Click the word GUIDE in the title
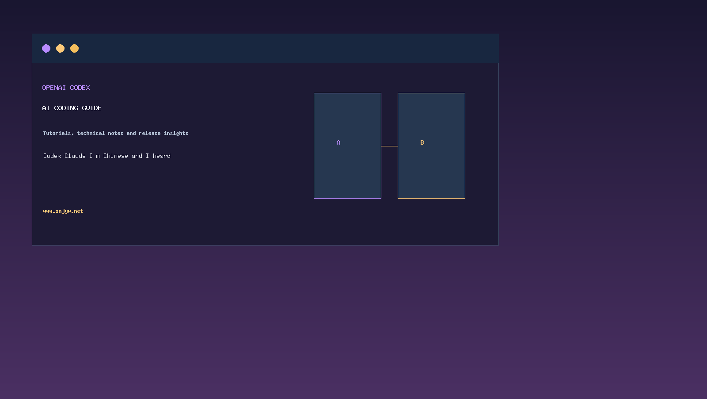Image resolution: width=707 pixels, height=399 pixels. (91, 108)
